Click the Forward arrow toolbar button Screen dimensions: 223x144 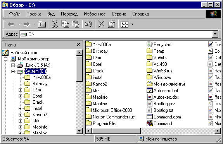tap(27, 24)
